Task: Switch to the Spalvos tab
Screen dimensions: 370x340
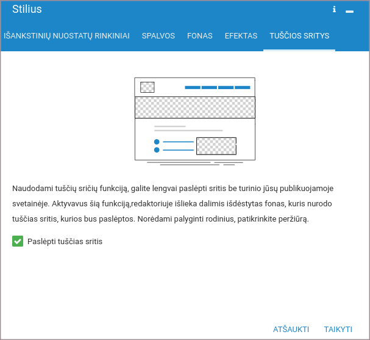Action: pyautogui.click(x=158, y=36)
